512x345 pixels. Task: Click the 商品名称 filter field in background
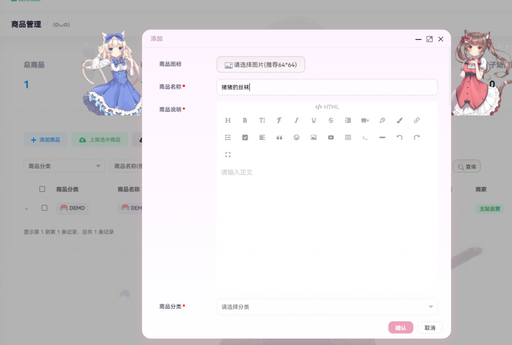point(126,166)
